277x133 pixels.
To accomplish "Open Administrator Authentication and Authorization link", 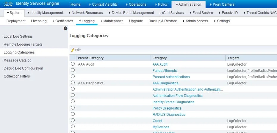I will [188, 89].
